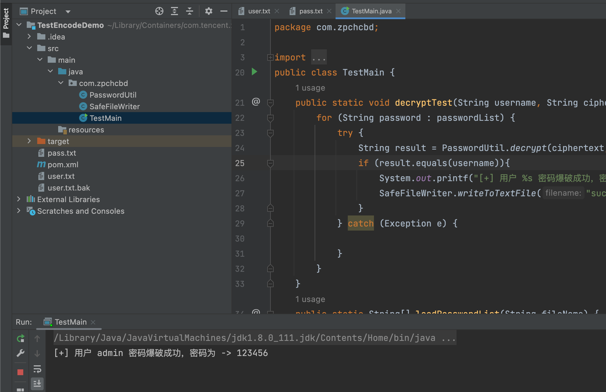Click the '1 usage' hint above decryptTest
The width and height of the screenshot is (606, 392).
(310, 88)
